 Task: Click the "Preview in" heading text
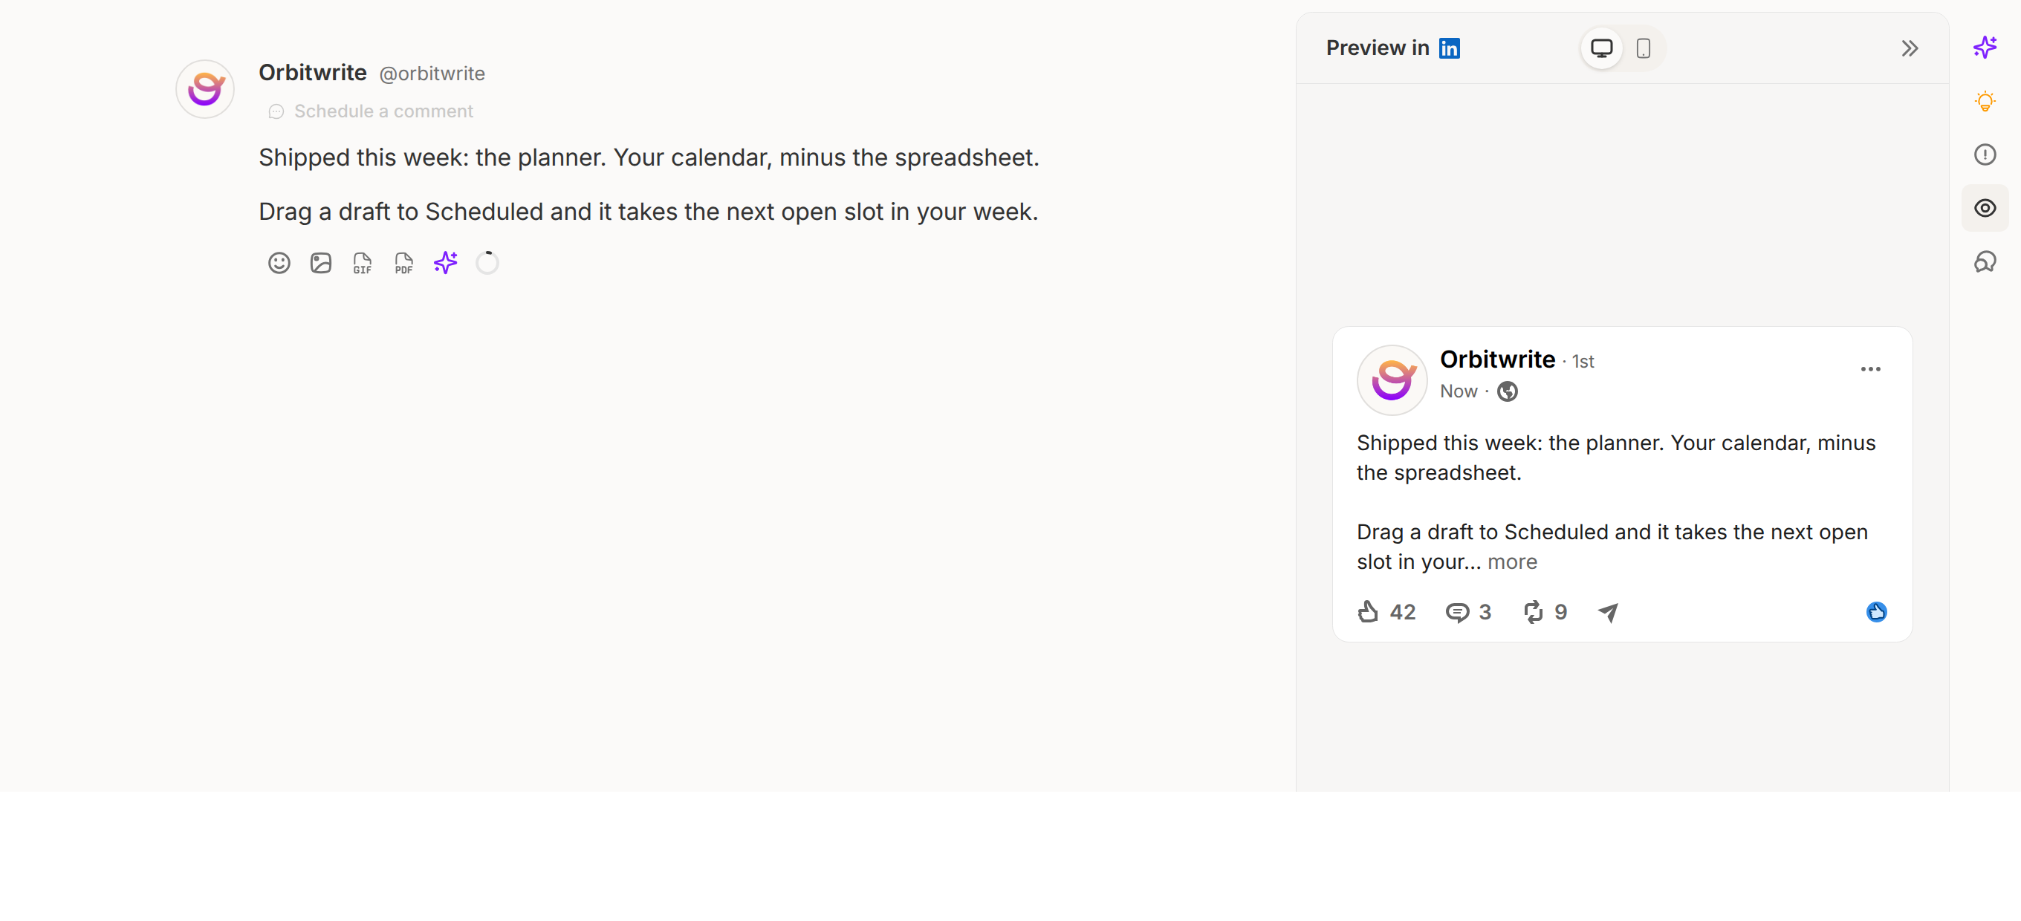[1378, 48]
